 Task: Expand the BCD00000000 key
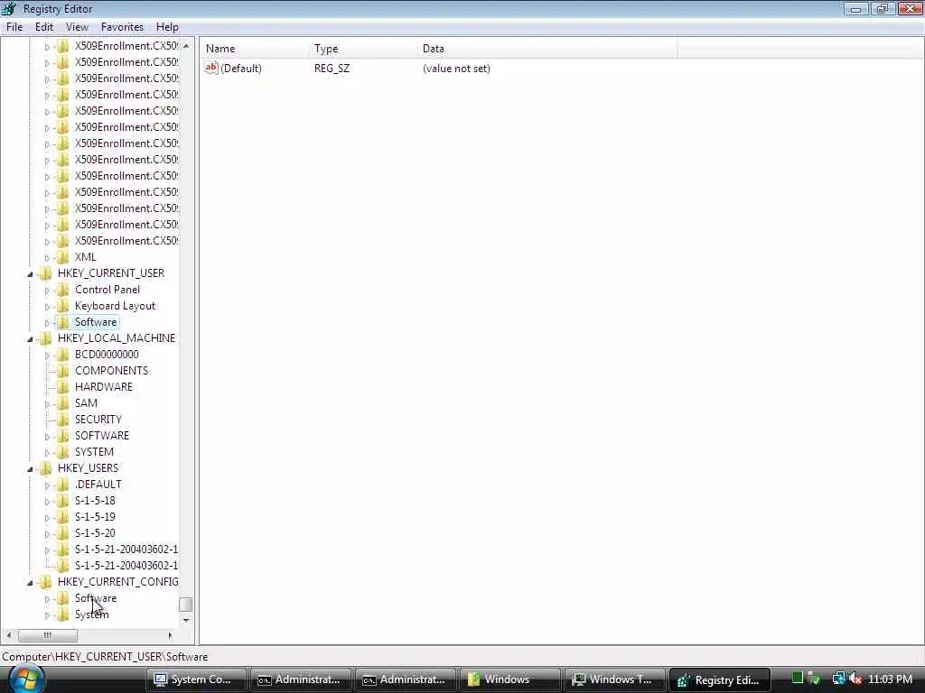point(47,355)
